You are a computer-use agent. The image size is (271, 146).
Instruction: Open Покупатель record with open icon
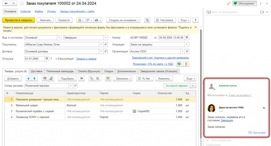coord(105,44)
